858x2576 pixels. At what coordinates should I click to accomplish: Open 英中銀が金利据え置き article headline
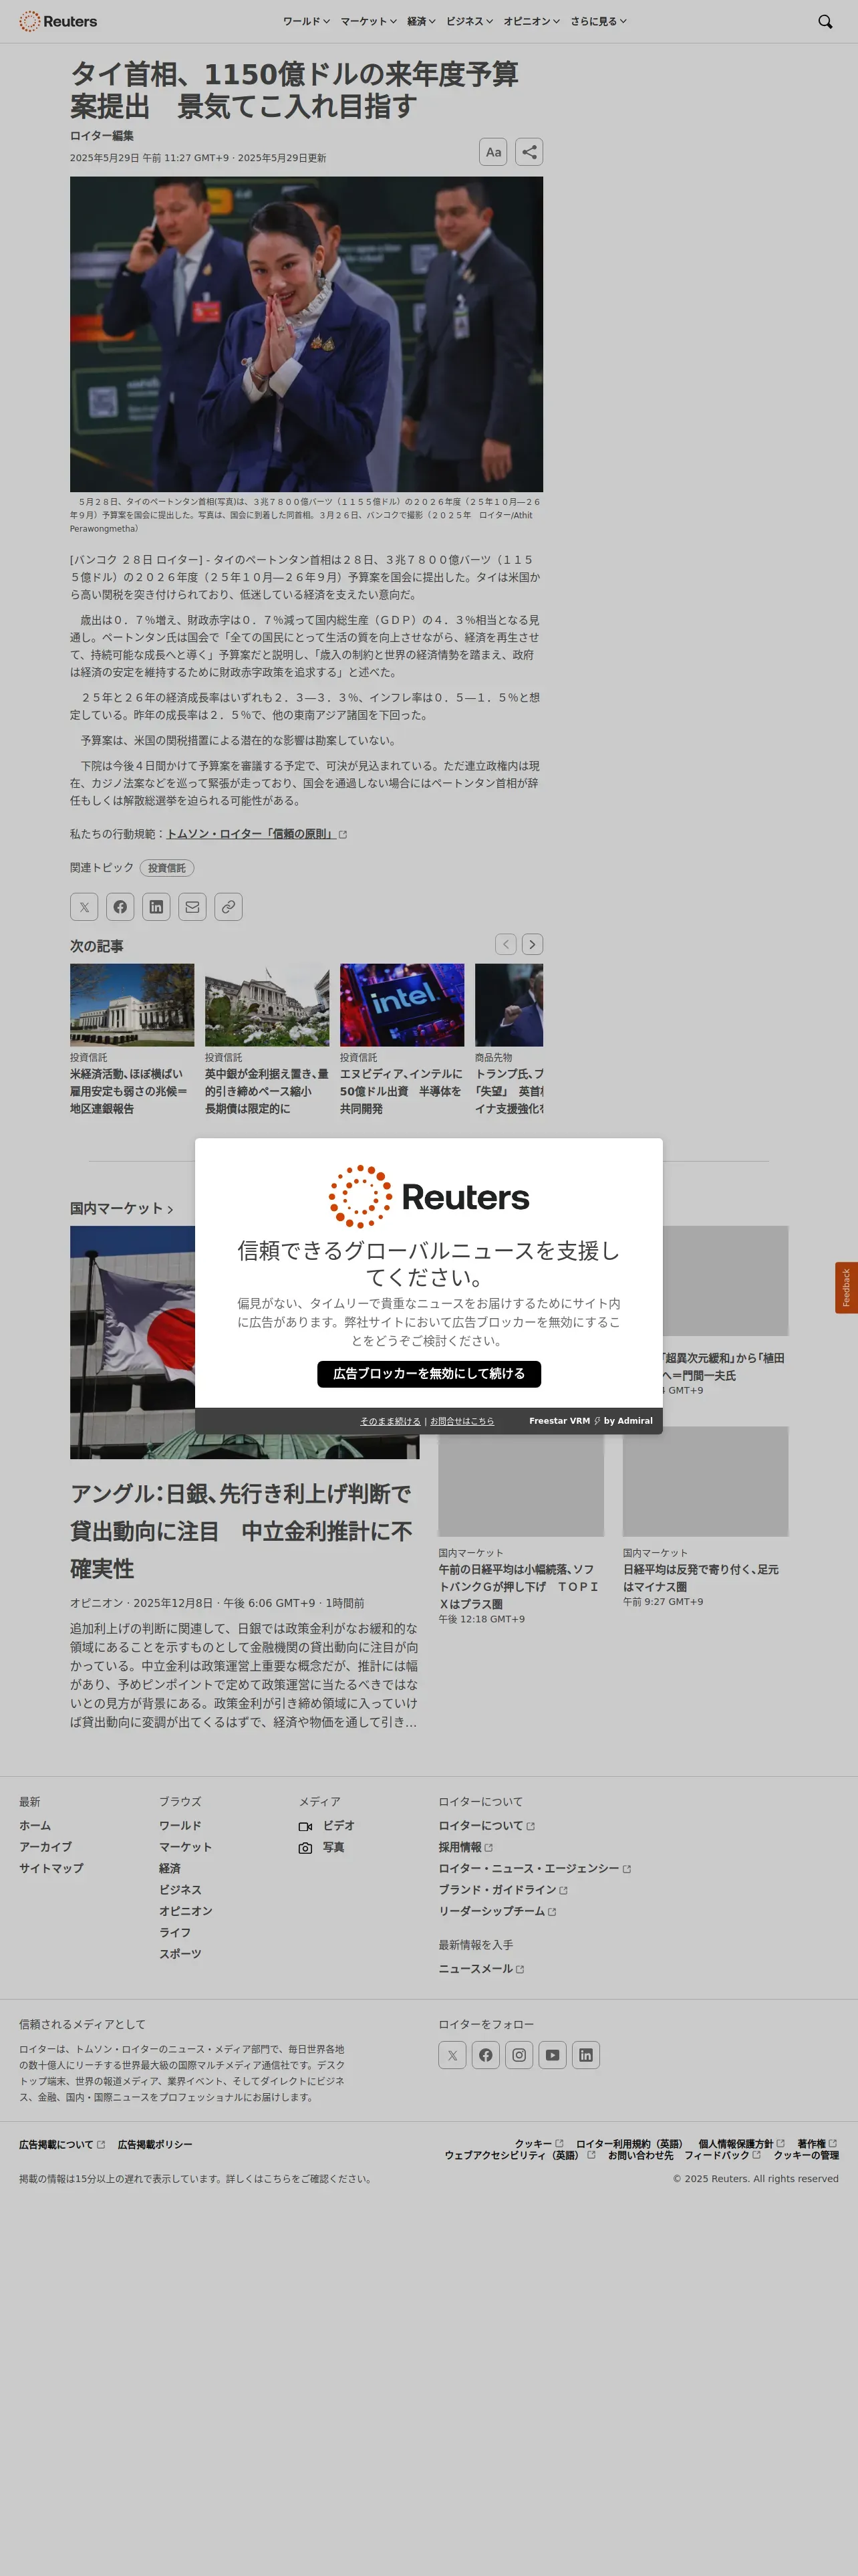click(267, 1091)
